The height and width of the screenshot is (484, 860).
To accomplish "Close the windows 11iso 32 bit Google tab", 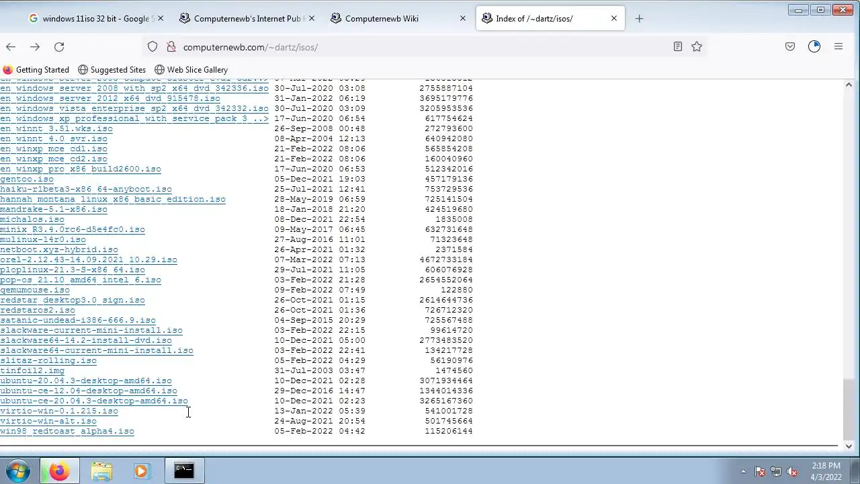I will coord(160,19).
